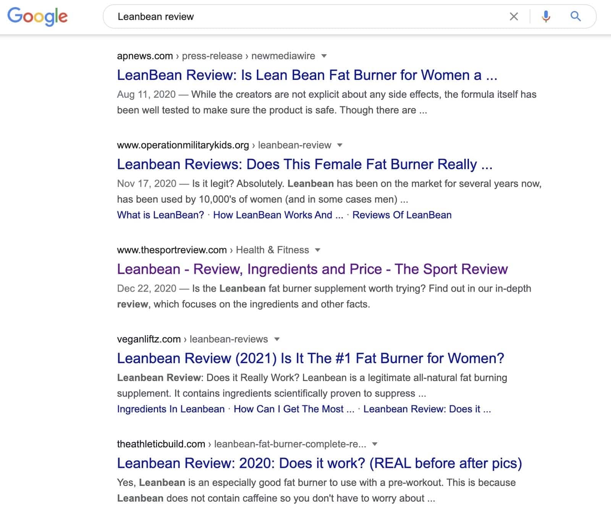Image resolution: width=611 pixels, height=513 pixels.
Task: Open 'Leanbean - Review, Ingredients and Price' result
Action: [x=312, y=269]
